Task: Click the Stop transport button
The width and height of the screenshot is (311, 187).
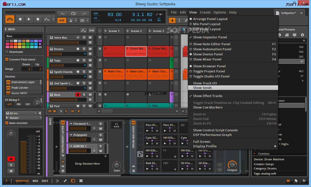Action: coord(20,19)
